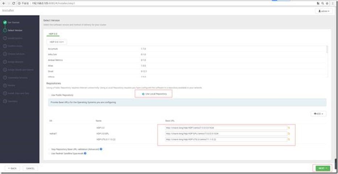Click the Back button
Image resolution: width=338 pixels, height=174 pixels.
[x=12, y=169]
